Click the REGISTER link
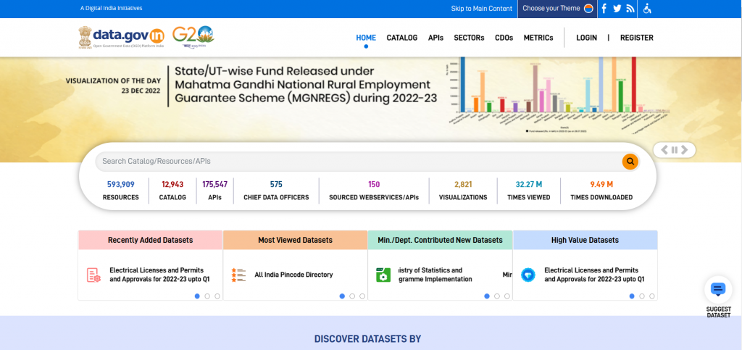This screenshot has height=350, width=742. click(636, 38)
